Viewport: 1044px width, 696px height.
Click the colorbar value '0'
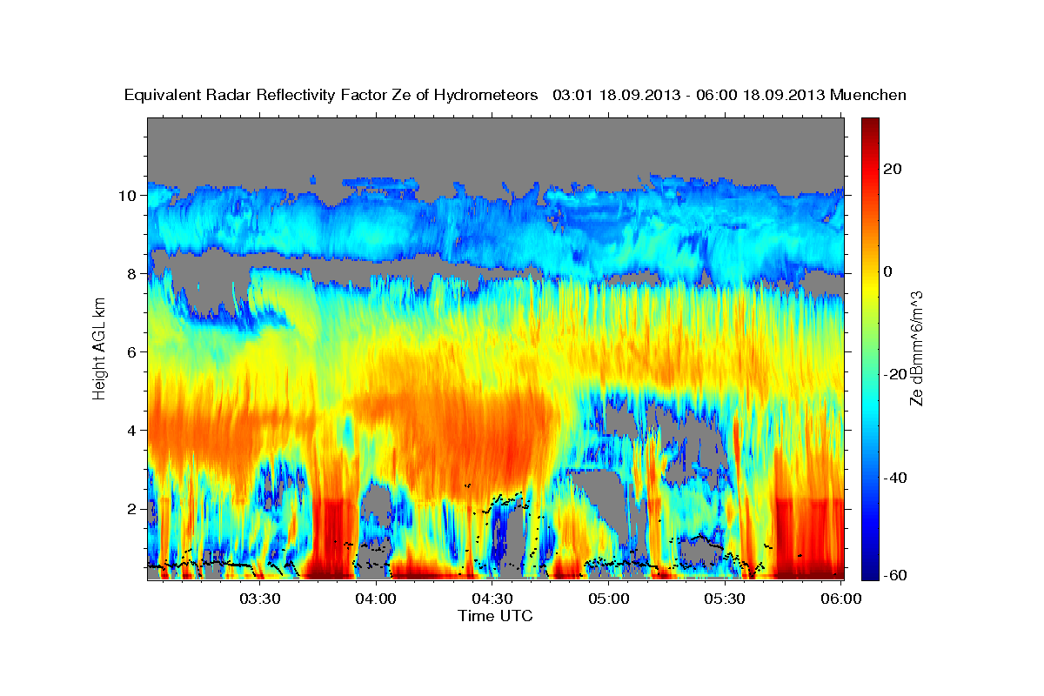[x=889, y=271]
